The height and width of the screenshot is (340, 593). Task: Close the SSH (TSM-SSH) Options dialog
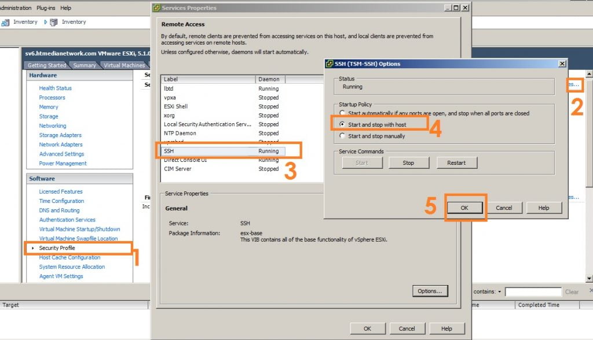click(x=562, y=64)
